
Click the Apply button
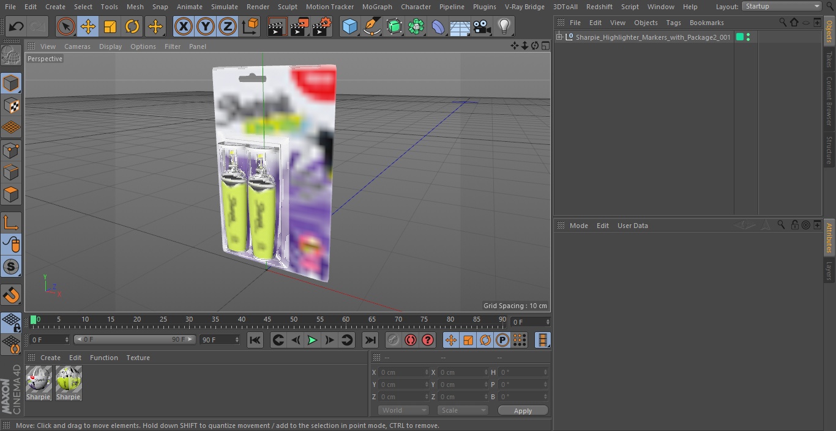(x=523, y=411)
